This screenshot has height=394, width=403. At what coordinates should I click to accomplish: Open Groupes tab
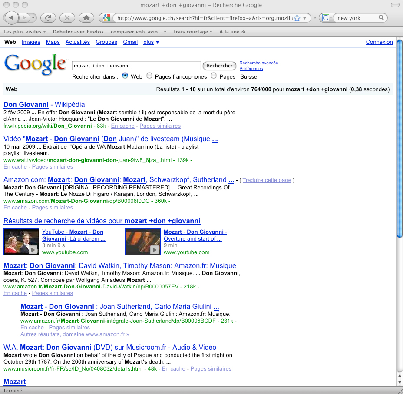coord(106,42)
